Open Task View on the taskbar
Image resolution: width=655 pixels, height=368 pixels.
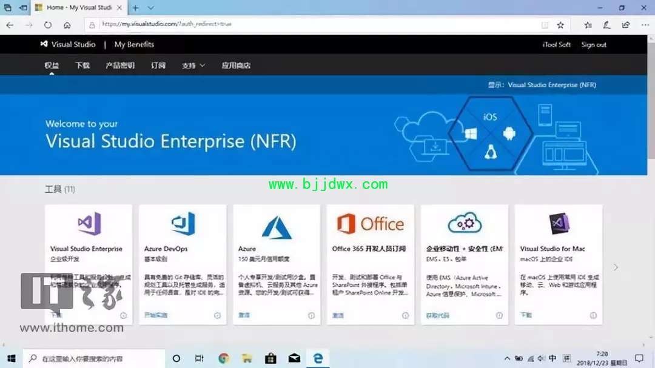coord(200,358)
